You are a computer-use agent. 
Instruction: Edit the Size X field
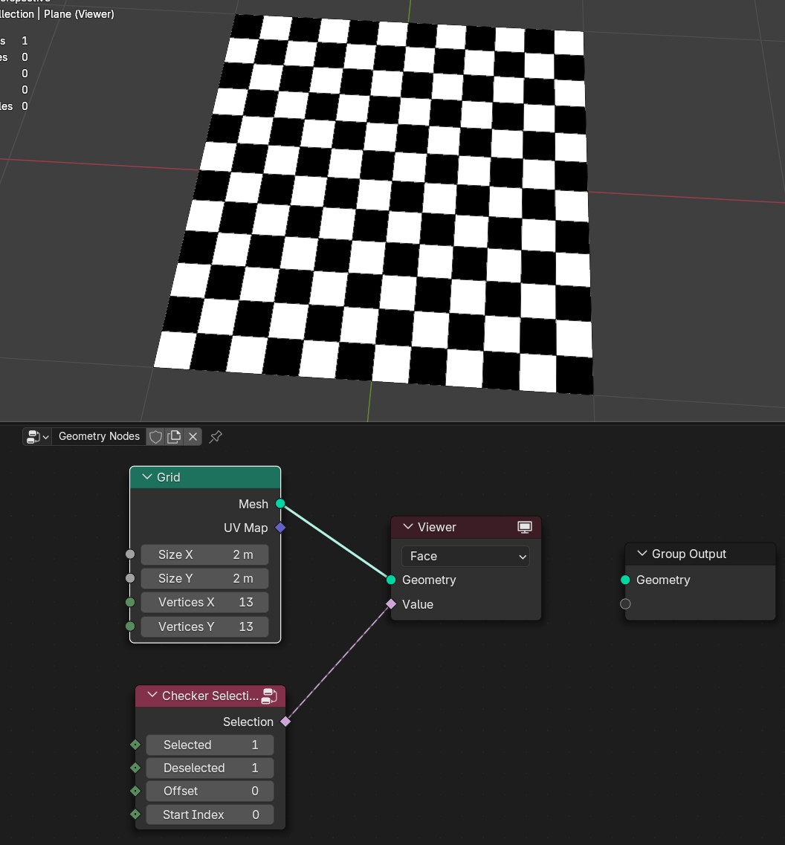tap(205, 554)
